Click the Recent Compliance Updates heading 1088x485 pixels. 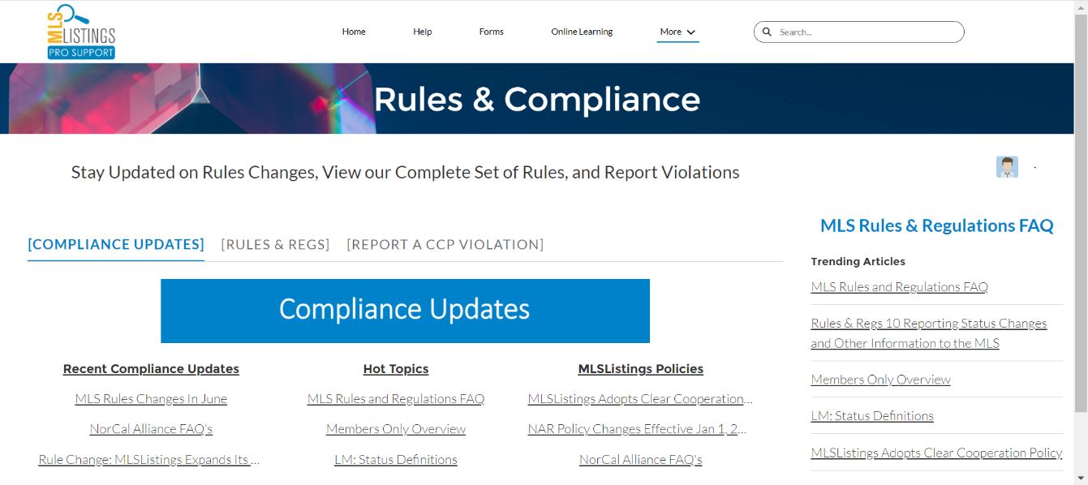[151, 369]
